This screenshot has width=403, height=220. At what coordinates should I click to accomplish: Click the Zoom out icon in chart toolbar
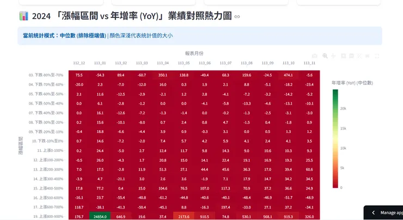[x=351, y=56]
